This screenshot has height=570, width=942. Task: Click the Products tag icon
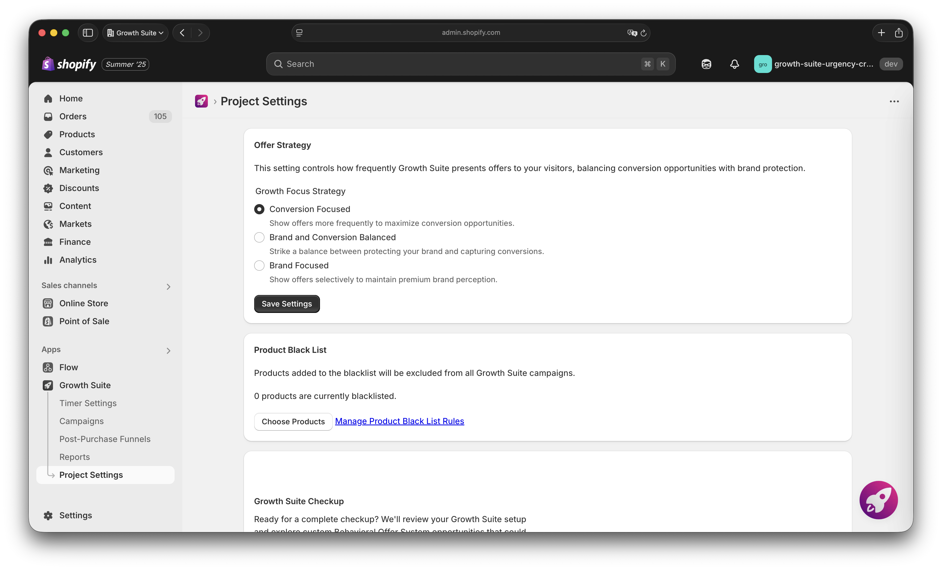(x=48, y=134)
